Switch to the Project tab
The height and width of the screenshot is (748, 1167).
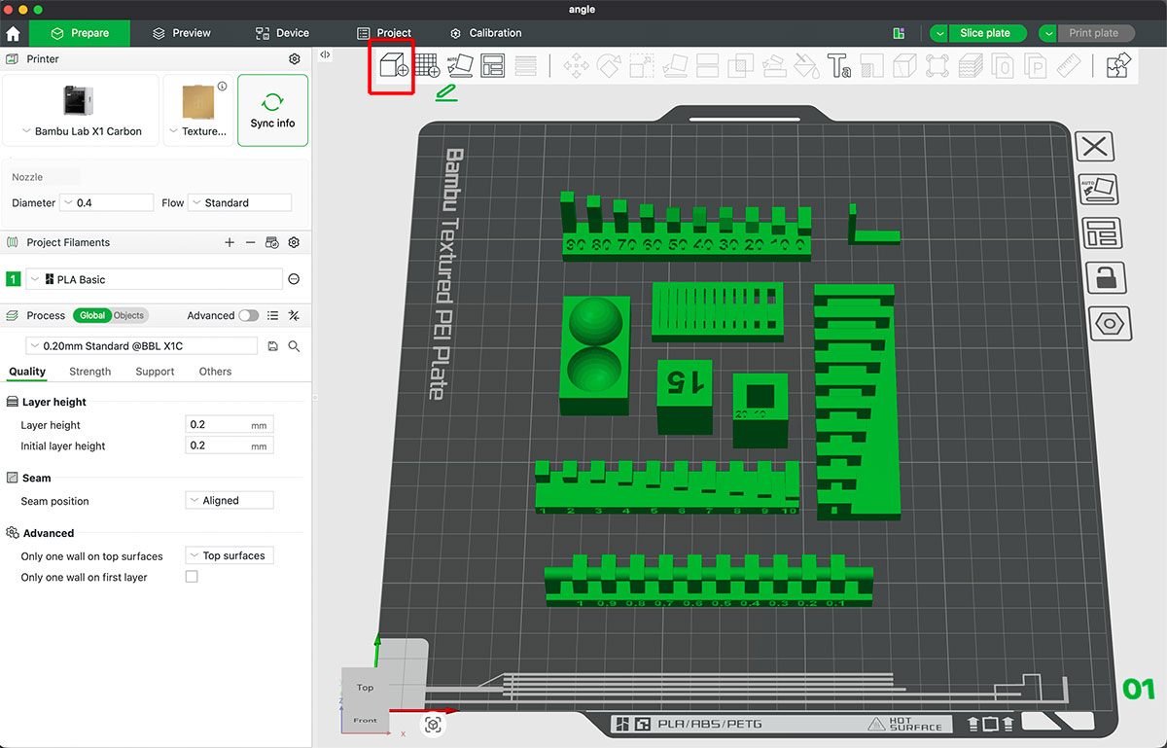tap(384, 33)
